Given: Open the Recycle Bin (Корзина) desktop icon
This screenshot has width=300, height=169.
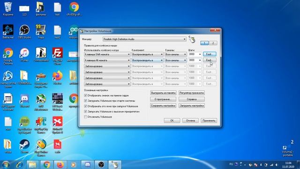Looking at the screenshot, I should [8, 8].
